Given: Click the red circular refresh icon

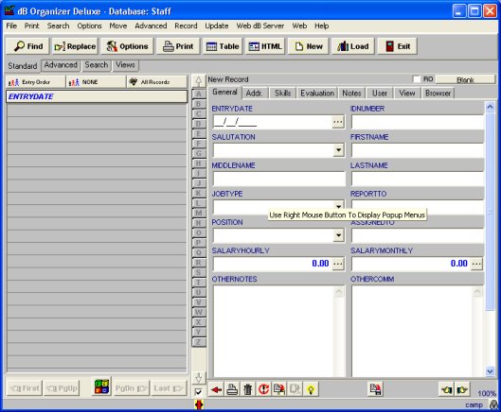Looking at the screenshot, I should [x=263, y=389].
